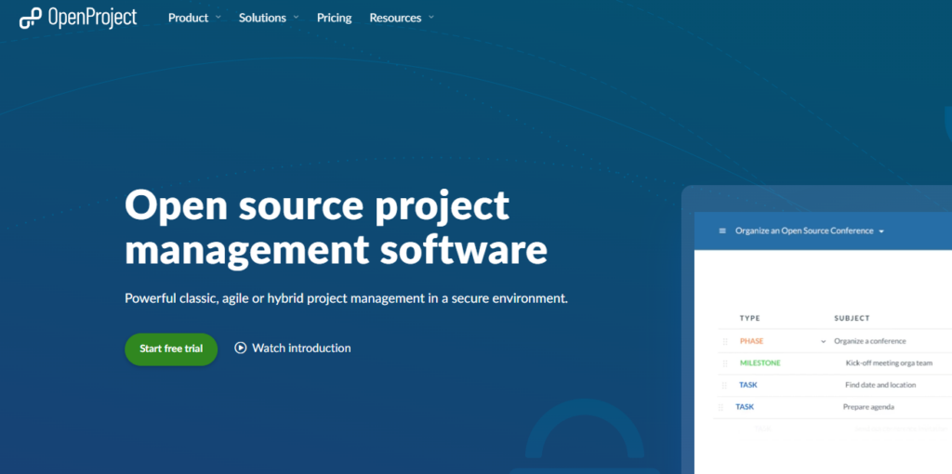
Task: Select the MILESTONE type label
Action: (x=760, y=362)
